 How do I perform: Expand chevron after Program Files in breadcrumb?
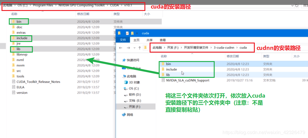pos(56,5)
